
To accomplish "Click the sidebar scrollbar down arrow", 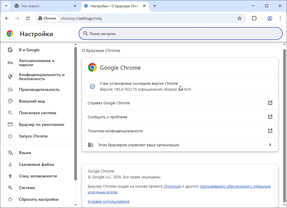I will pyautogui.click(x=76, y=205).
